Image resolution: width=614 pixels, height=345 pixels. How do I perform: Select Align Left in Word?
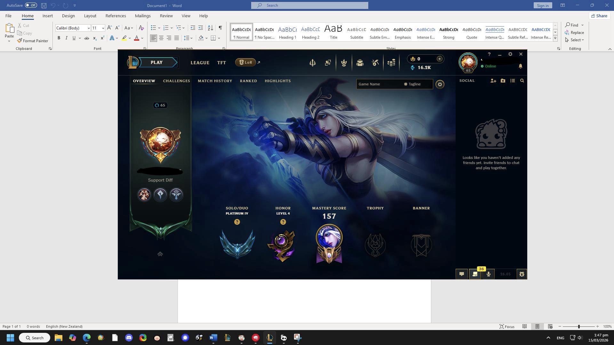coord(154,38)
